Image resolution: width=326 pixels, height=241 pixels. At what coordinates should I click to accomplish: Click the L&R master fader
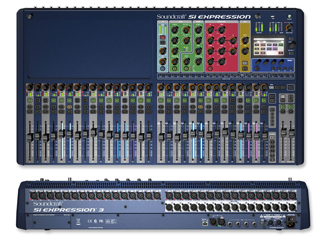coord(283,133)
